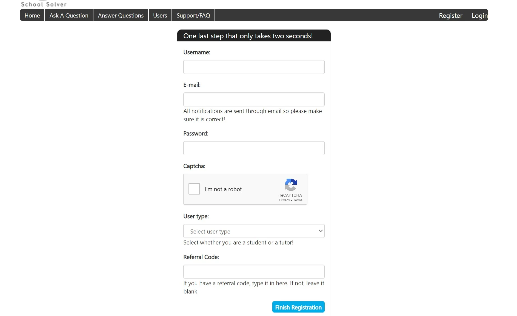Click the Register link
Viewport: 517px width, 316px height.
450,16
